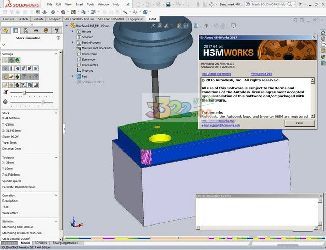Expand the Part folder node
The height and width of the screenshot is (250, 326).
(x=72, y=76)
